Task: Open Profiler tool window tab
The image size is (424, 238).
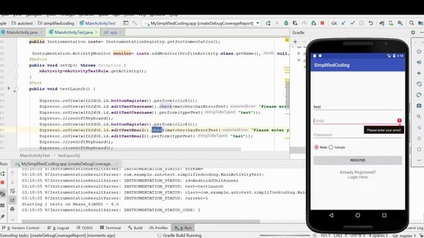Action: click(159, 228)
